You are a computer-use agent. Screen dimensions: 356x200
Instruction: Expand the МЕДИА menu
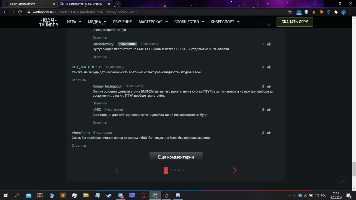[x=97, y=22]
